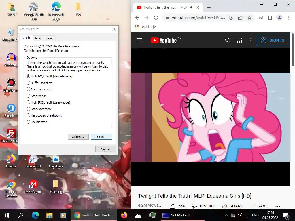This screenshot has height=221, width=295.
Task: Select the FileZilla Client desktop icon
Action: click(x=10, y=136)
